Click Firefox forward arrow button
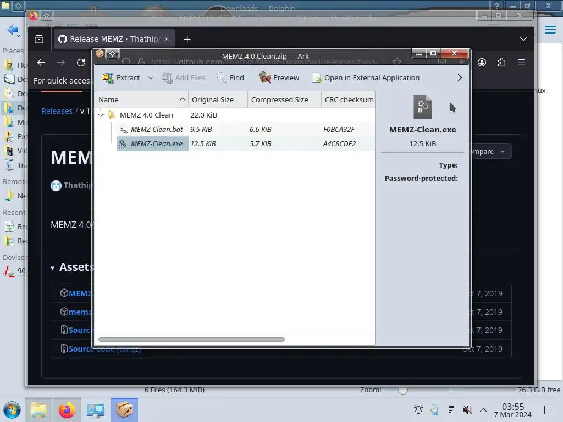 (x=61, y=63)
